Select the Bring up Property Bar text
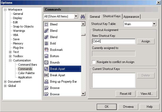Image resolution: width=162 pixels, height=112 pixels. pyautogui.click(x=63, y=82)
